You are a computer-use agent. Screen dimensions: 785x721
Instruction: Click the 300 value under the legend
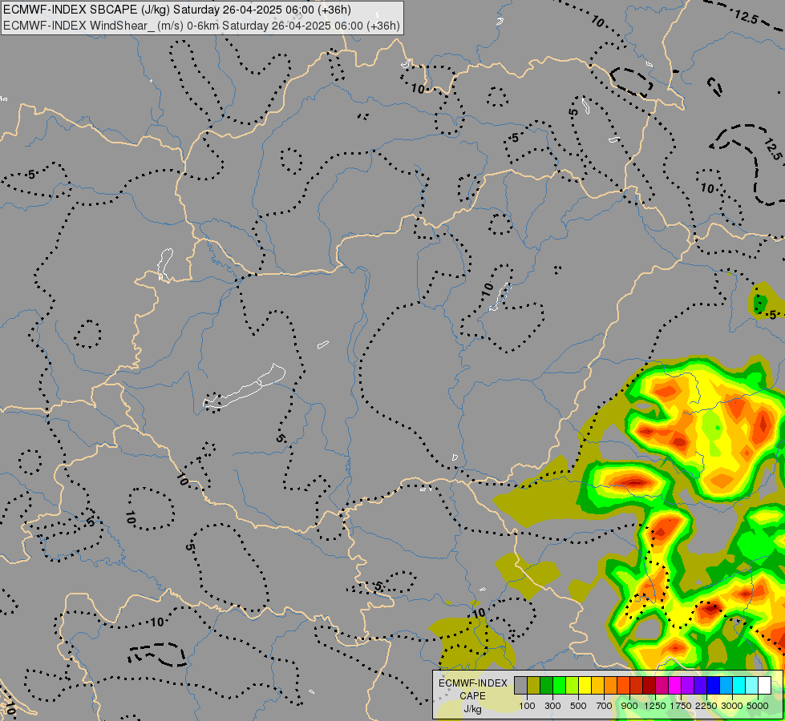pos(552,706)
